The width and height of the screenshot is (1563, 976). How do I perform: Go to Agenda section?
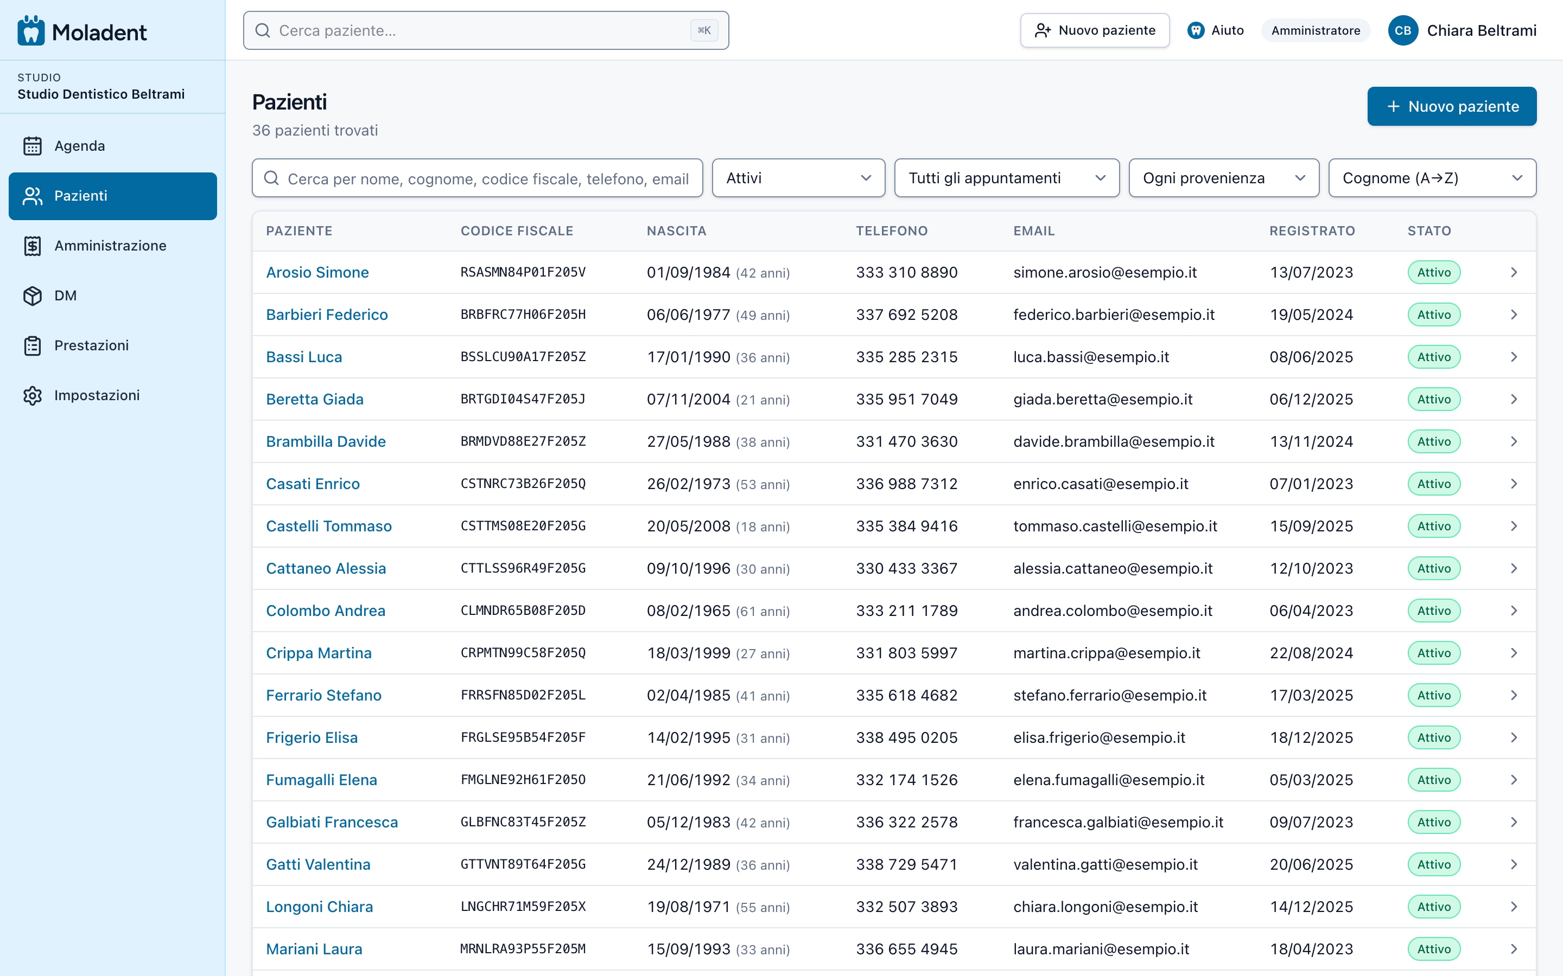point(112,146)
